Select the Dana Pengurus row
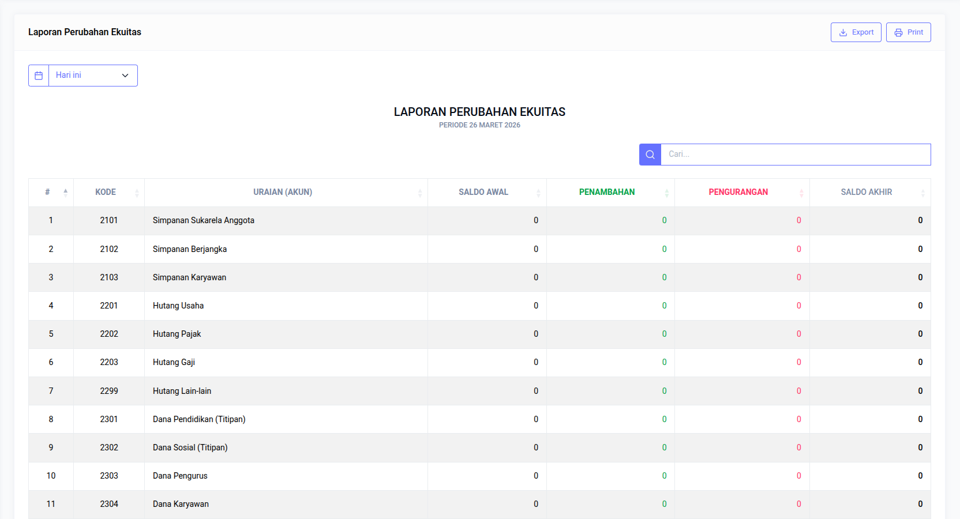This screenshot has width=960, height=519. 180,476
